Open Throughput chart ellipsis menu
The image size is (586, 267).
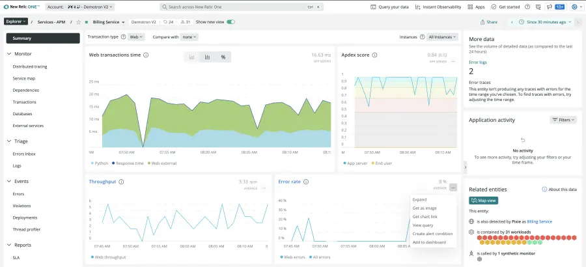[x=264, y=188]
